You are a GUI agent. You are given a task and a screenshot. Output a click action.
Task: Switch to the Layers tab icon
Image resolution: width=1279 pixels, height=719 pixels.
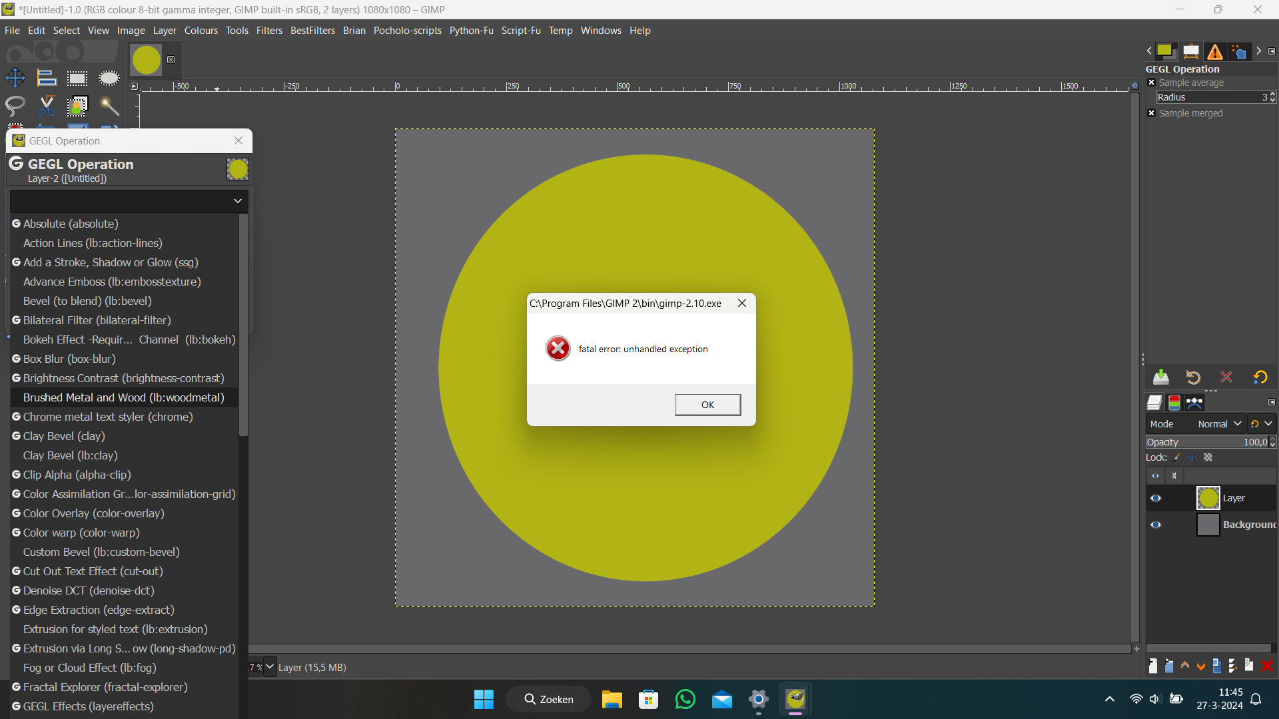[x=1154, y=403]
